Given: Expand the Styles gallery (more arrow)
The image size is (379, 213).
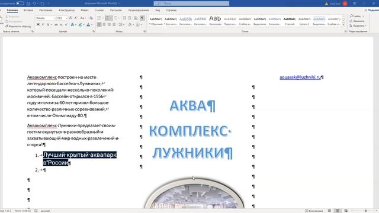Looking at the screenshot, I should (x=343, y=25).
